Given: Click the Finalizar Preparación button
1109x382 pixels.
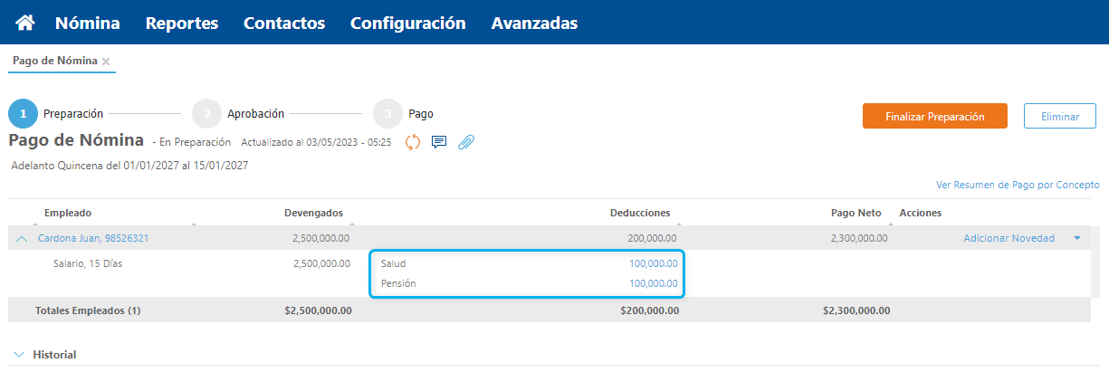Looking at the screenshot, I should [934, 116].
